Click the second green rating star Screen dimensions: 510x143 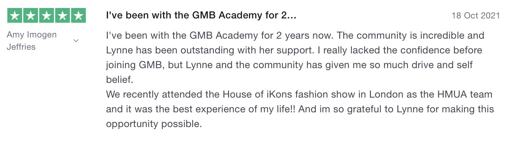31,15
